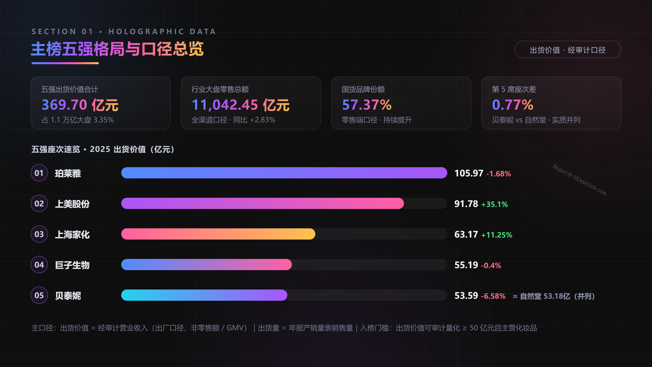This screenshot has height=367, width=652.
Task: Click the "-1.68%" change figure
Action: [x=499, y=174]
